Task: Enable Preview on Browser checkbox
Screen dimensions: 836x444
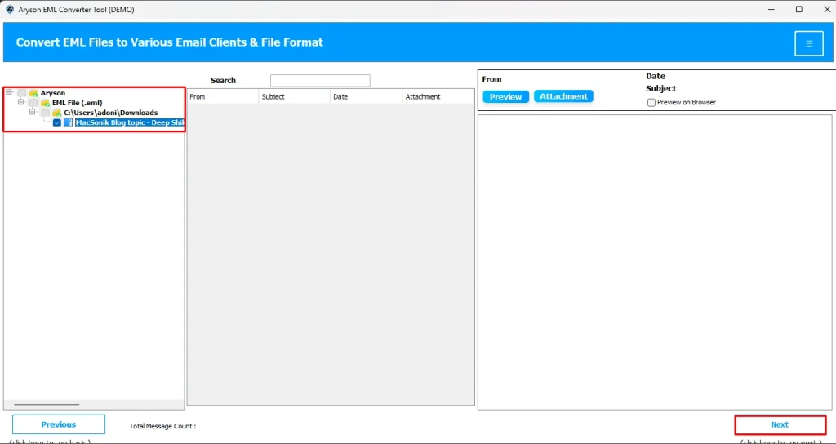Action: [x=651, y=103]
